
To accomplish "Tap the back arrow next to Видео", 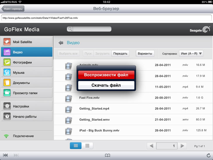I will click(61, 43).
